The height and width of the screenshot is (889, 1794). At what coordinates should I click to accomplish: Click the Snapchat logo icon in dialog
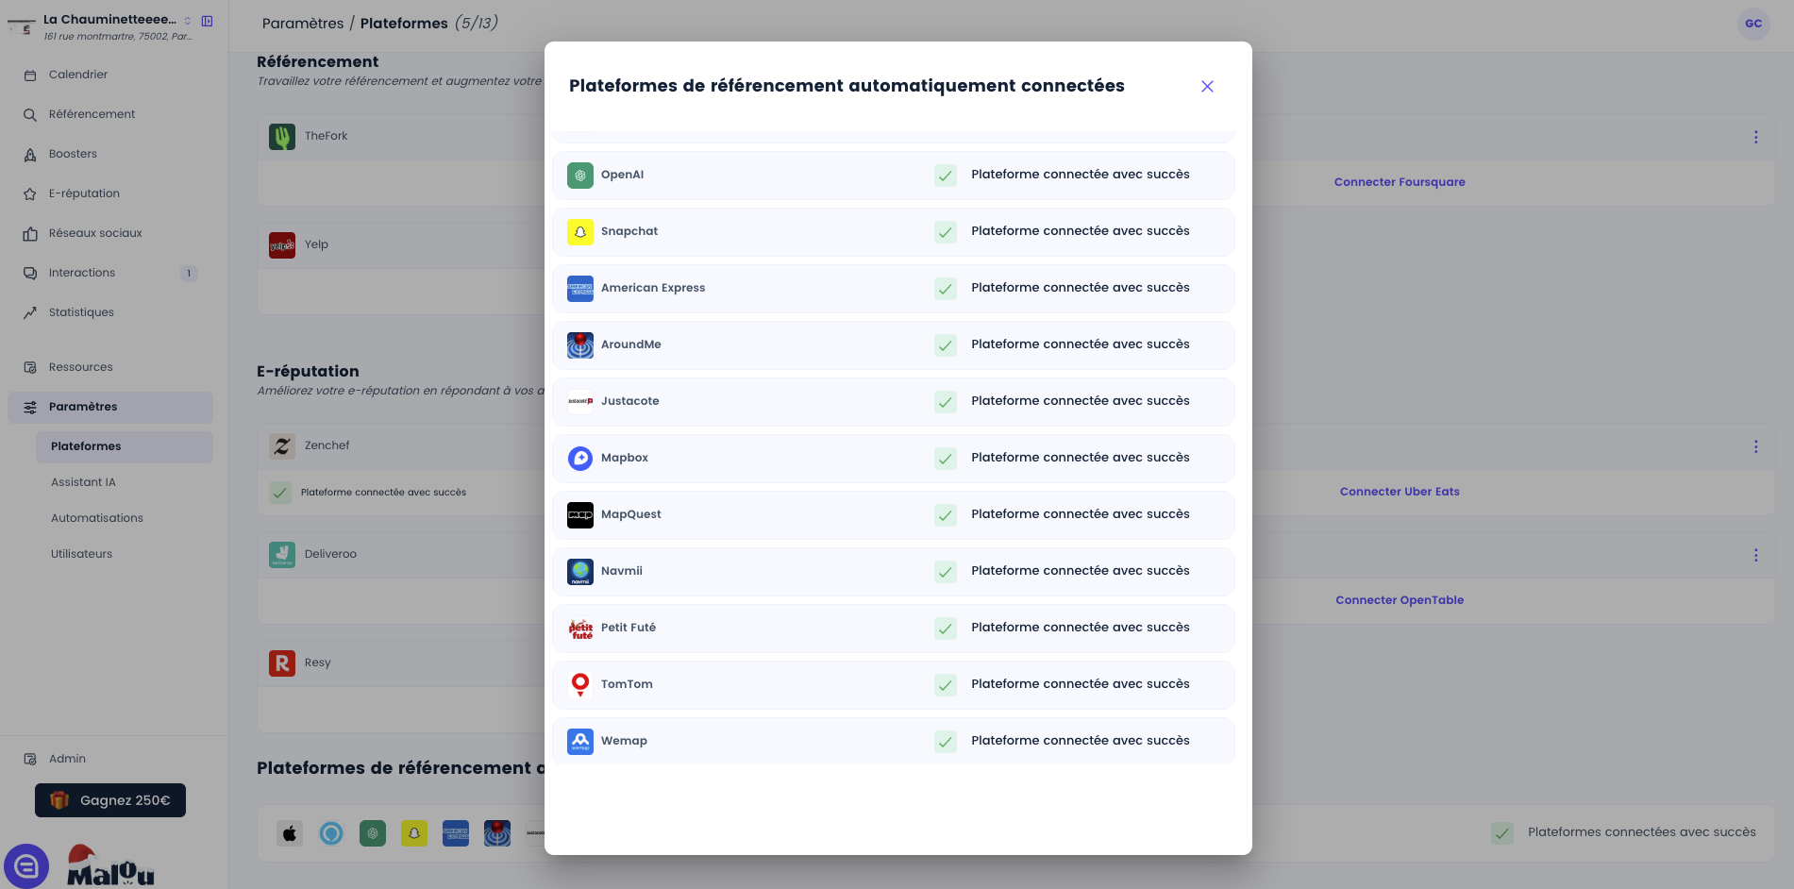(x=580, y=232)
